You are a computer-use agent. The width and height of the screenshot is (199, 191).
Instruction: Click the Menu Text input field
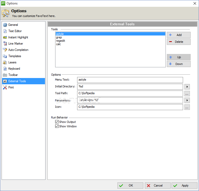[x=130, y=80]
